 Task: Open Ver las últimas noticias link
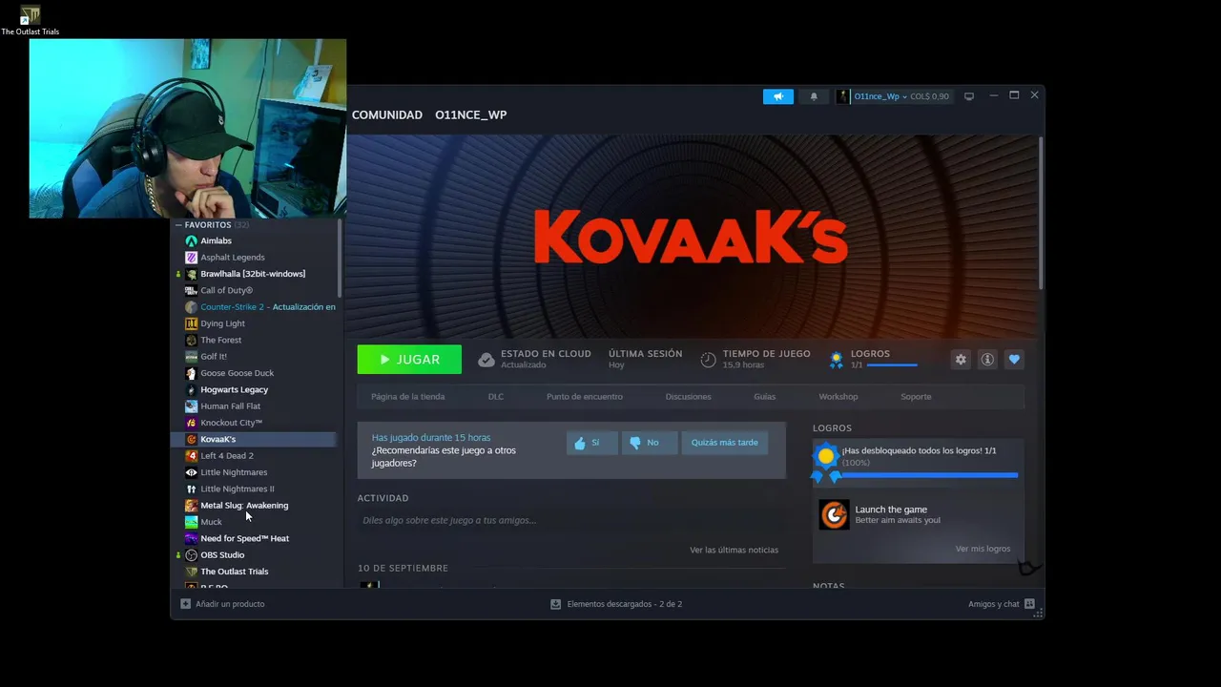(735, 550)
